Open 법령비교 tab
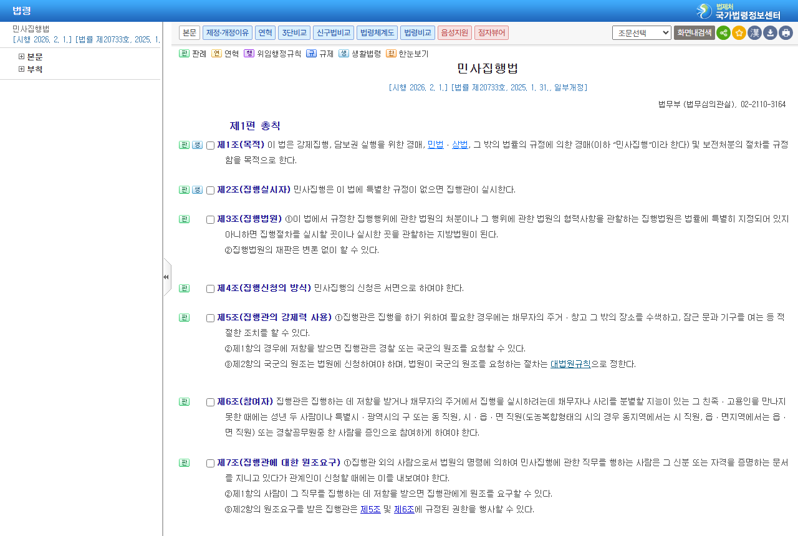The image size is (798, 536). pos(417,32)
